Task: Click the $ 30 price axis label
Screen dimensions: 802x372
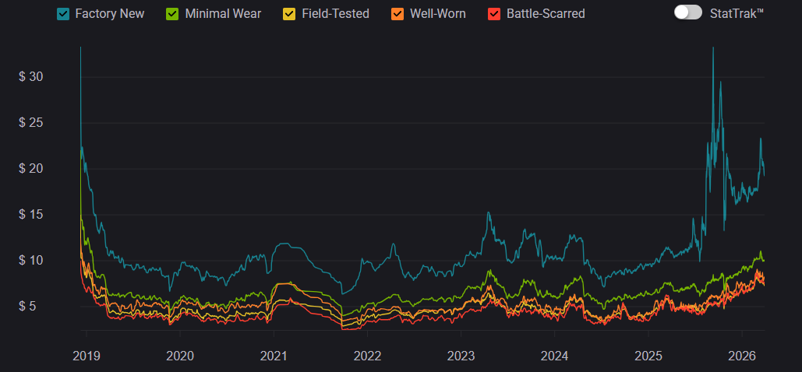Action: click(30, 76)
